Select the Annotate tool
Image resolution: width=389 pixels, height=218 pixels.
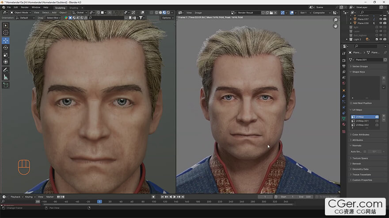(6, 70)
